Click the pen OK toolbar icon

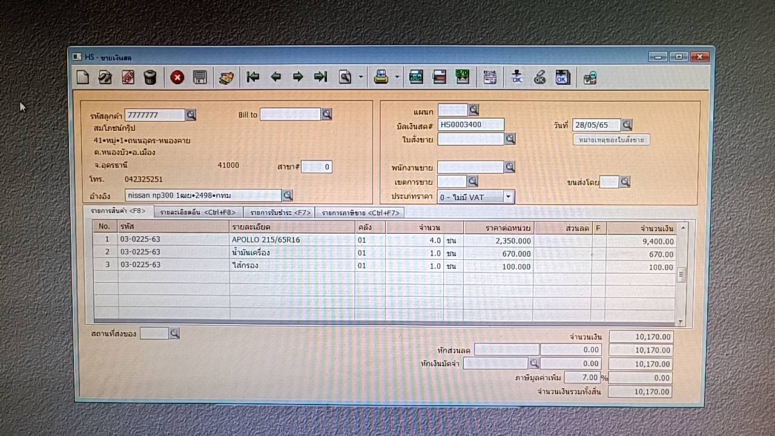tap(539, 77)
